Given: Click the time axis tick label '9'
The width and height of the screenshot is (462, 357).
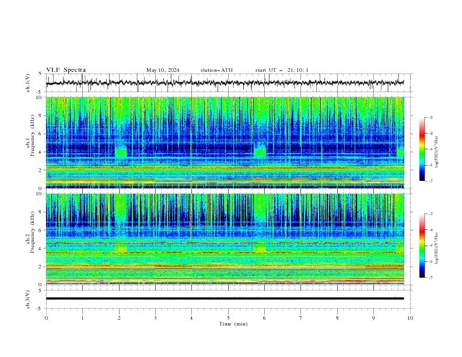Looking at the screenshot, I should tap(373, 318).
